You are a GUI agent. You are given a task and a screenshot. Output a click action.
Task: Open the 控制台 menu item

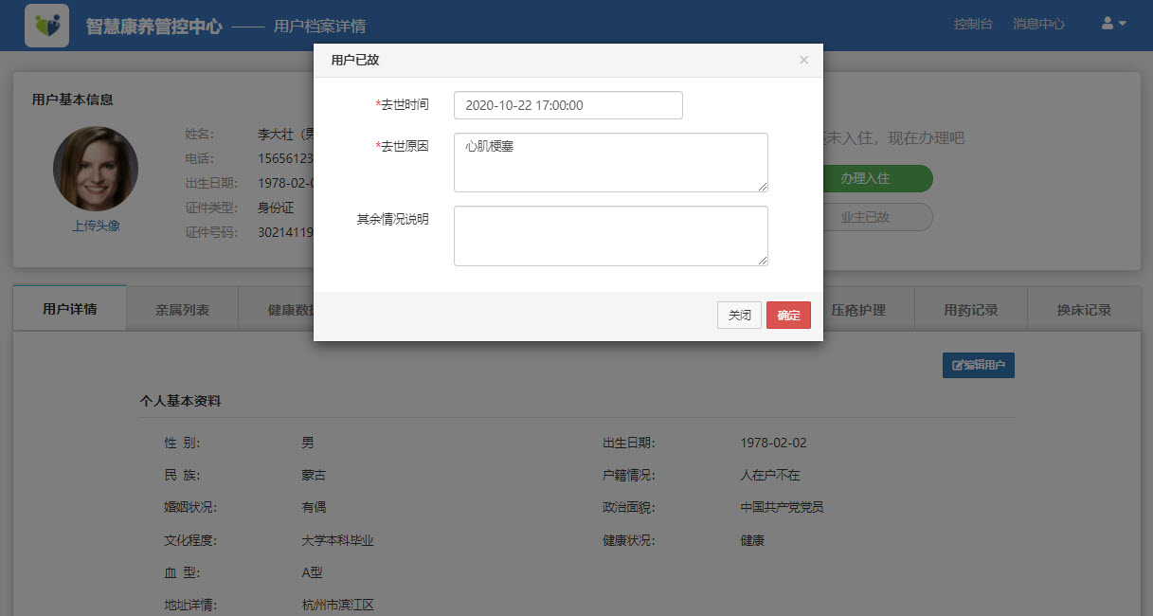pos(974,21)
